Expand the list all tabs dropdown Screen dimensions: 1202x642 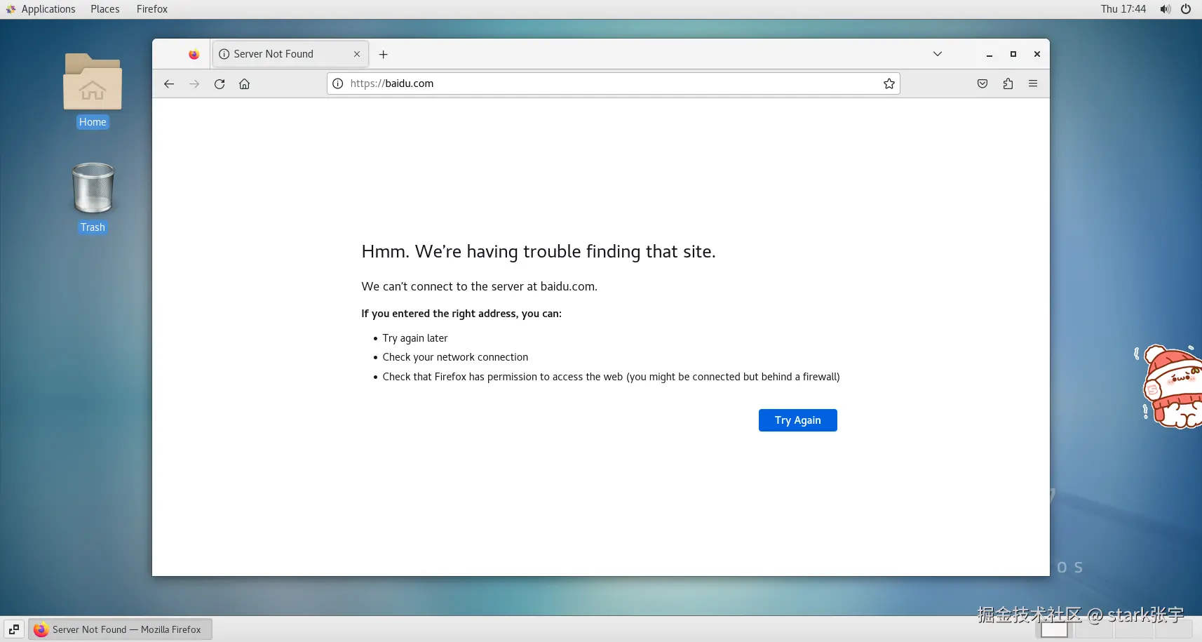pyautogui.click(x=938, y=54)
